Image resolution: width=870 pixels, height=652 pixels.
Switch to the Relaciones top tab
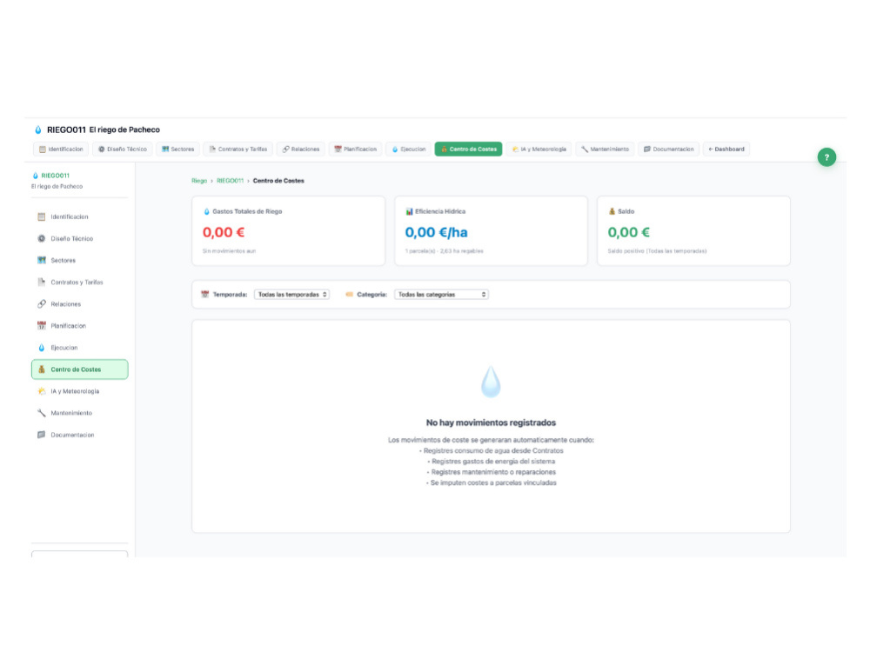point(301,150)
